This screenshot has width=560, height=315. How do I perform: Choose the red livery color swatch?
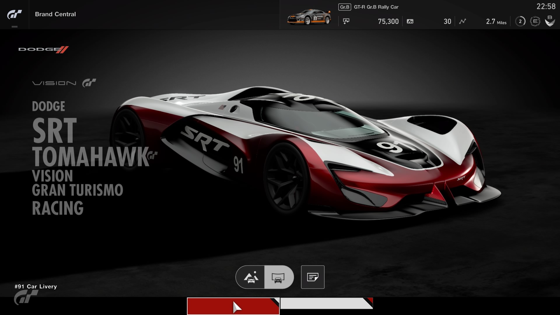point(233,306)
